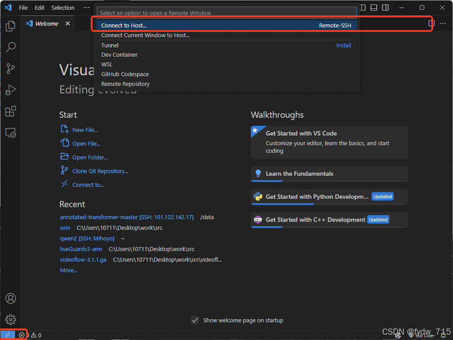Select the WSL option
Viewport: 453px width, 340px height.
[226, 65]
